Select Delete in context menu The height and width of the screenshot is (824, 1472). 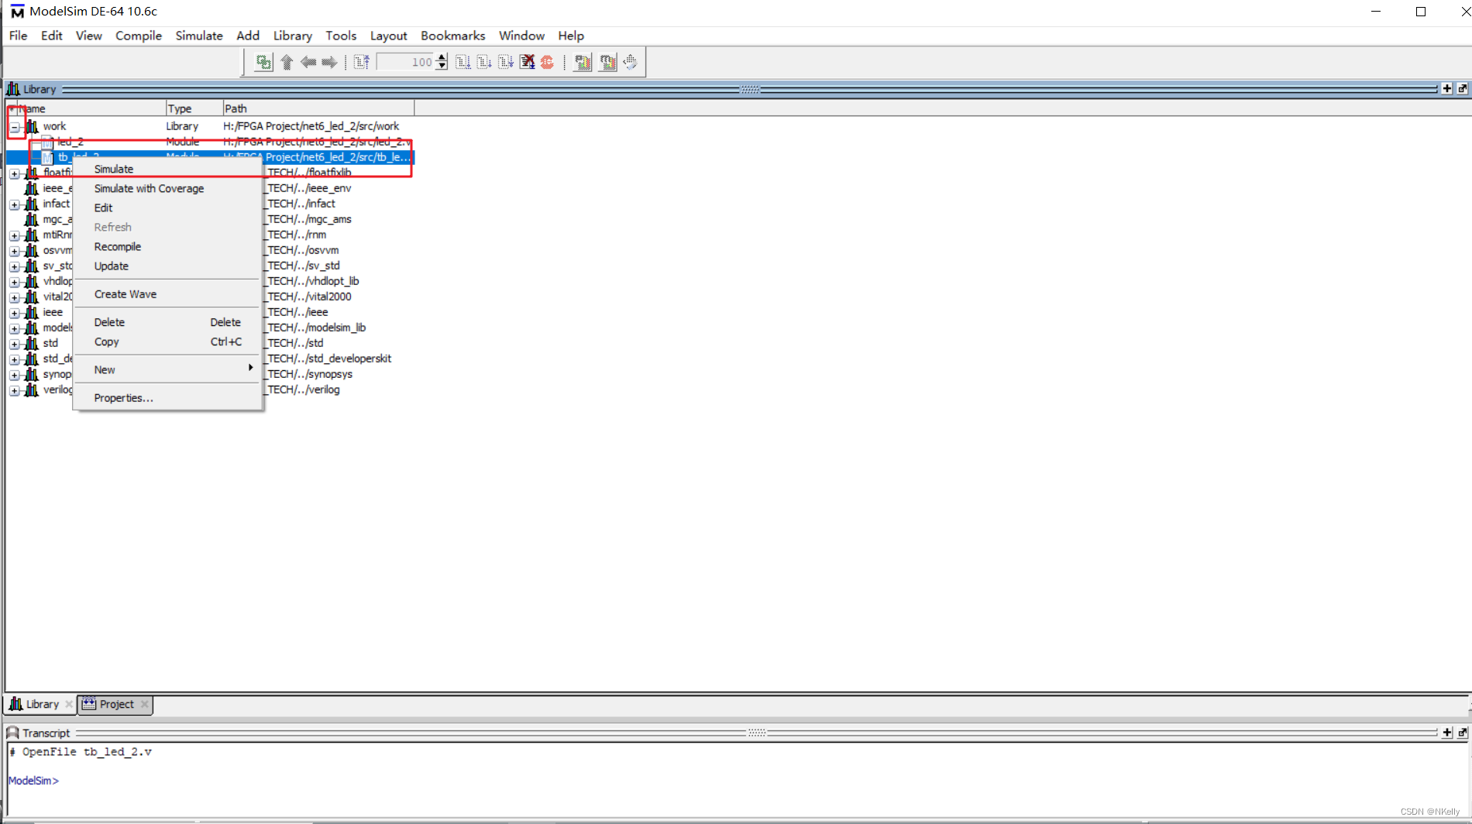[167, 322]
